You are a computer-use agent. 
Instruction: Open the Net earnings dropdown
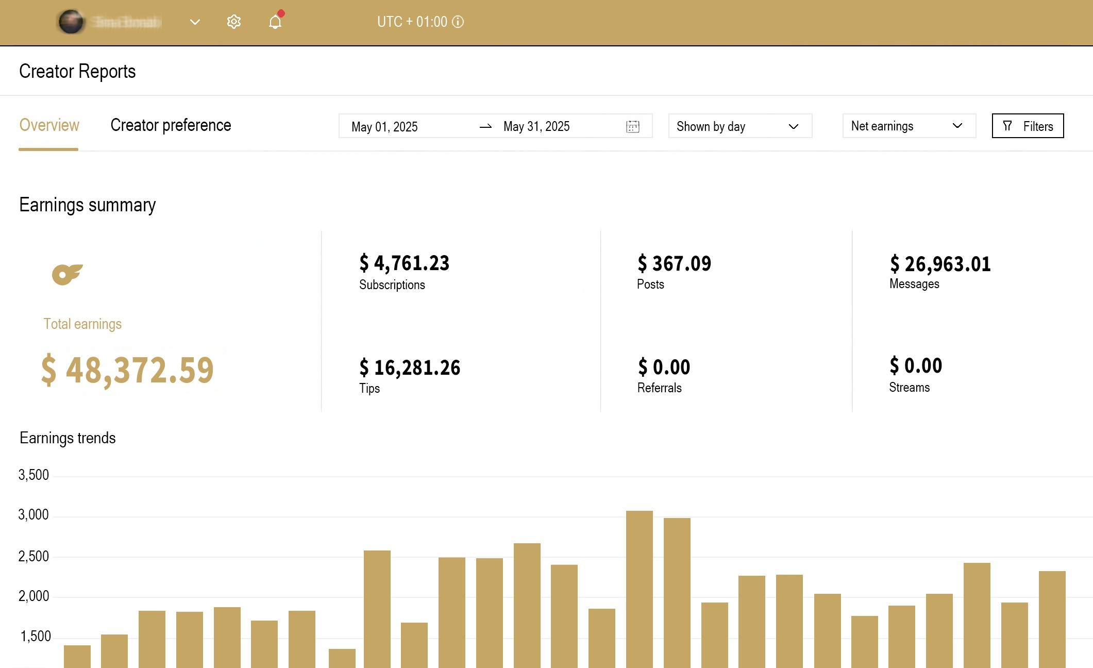908,126
